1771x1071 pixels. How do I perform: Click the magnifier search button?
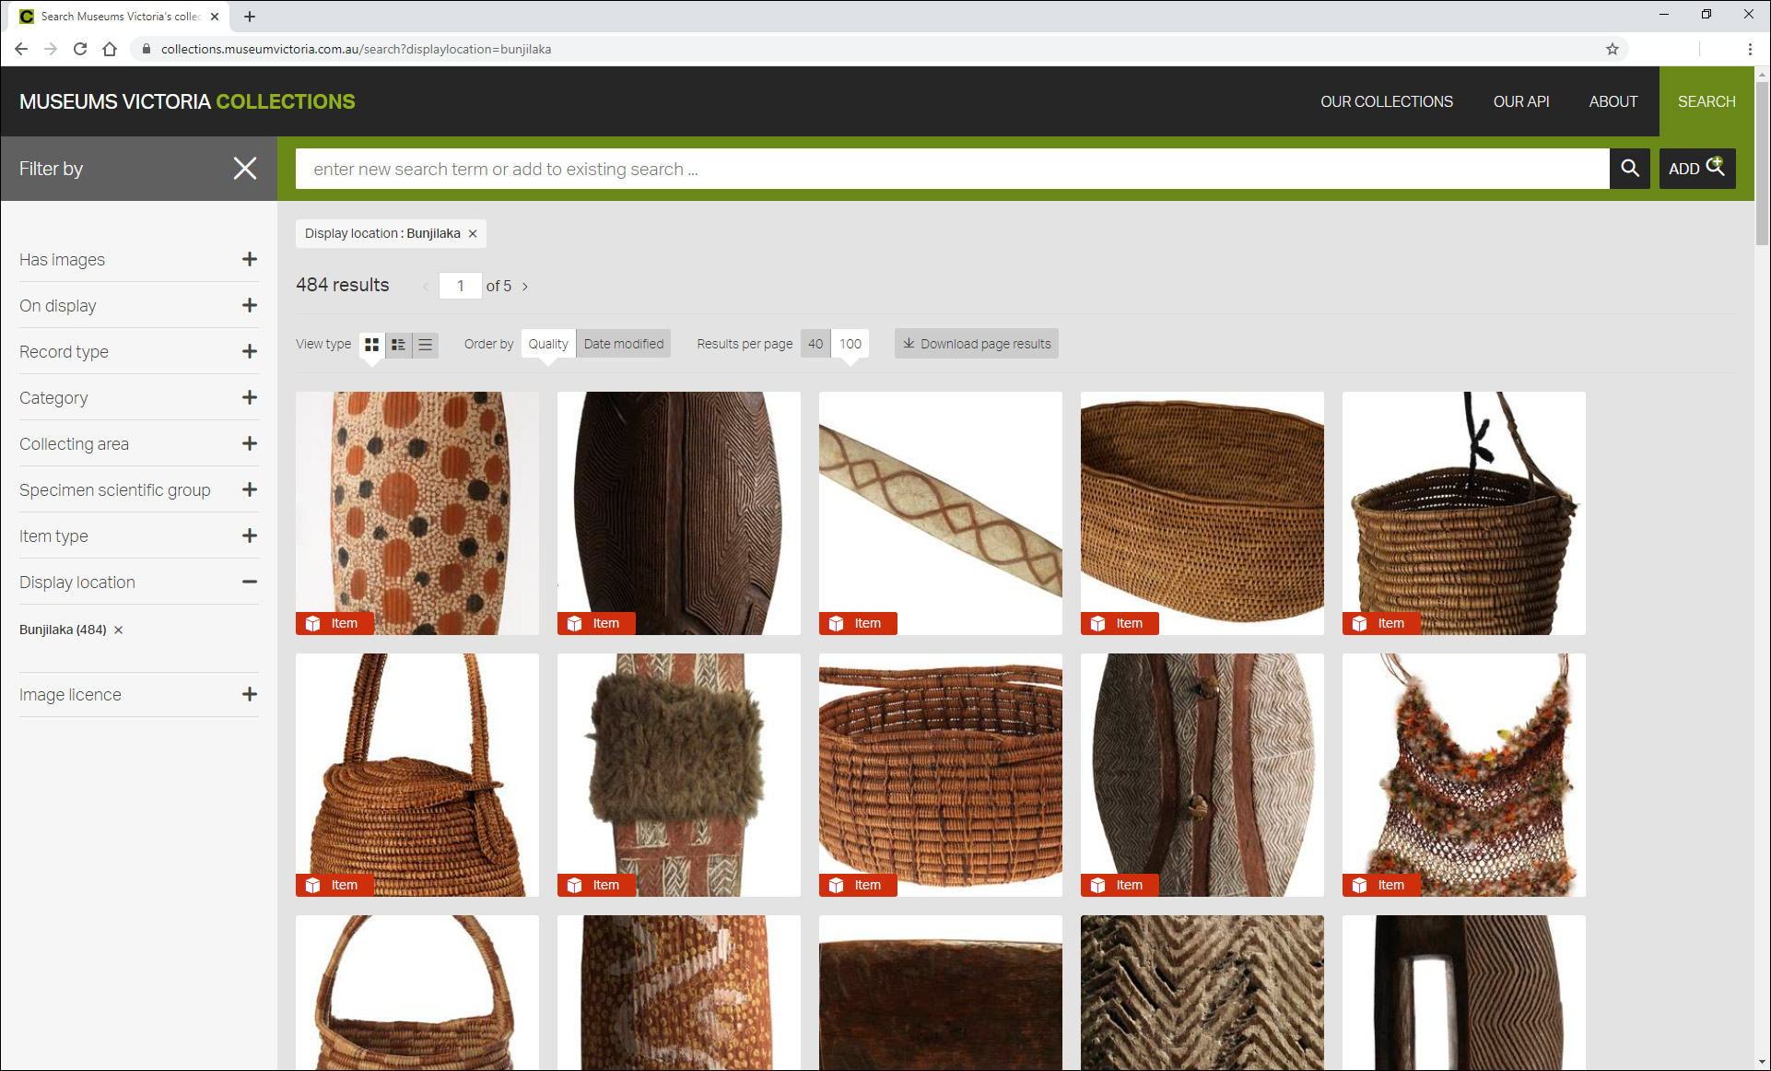pyautogui.click(x=1630, y=169)
